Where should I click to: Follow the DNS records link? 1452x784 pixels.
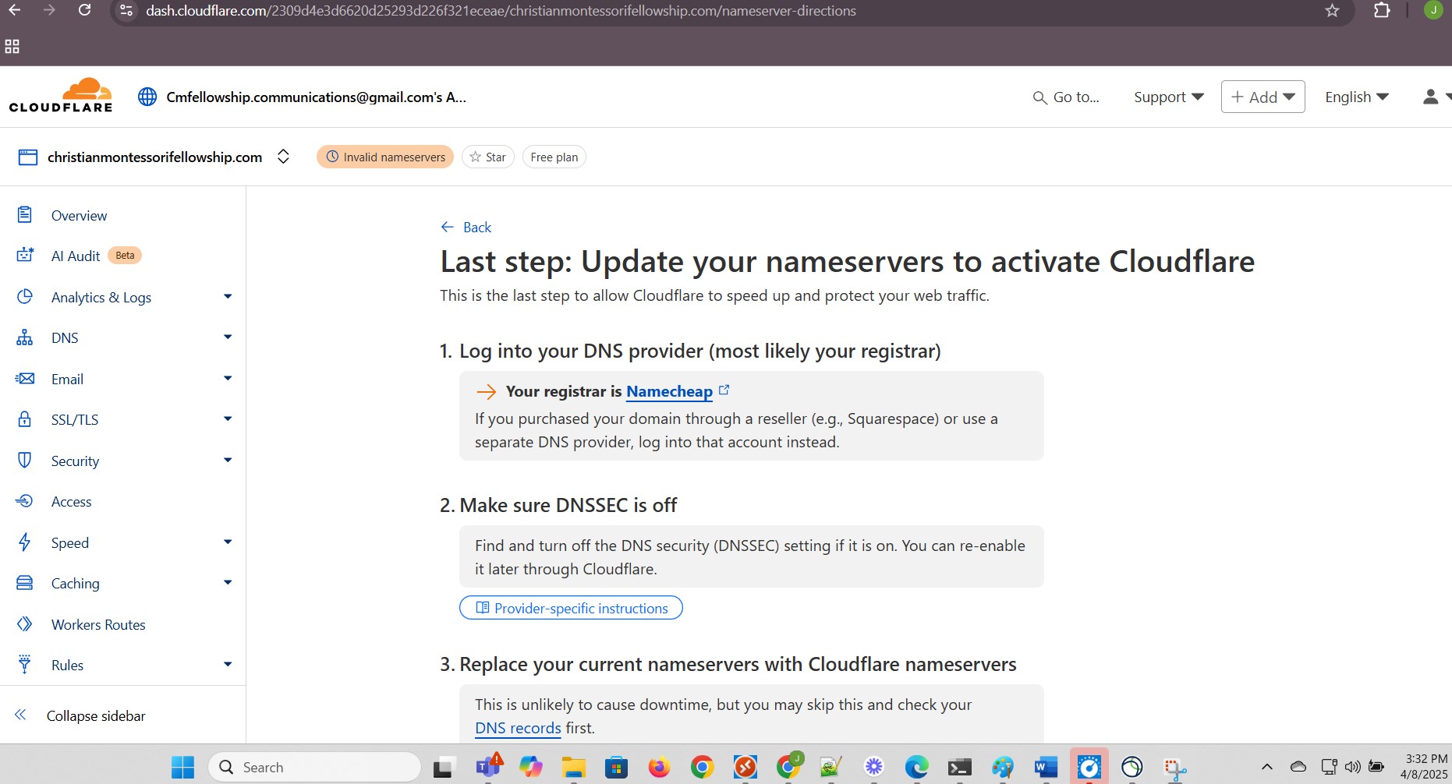[518, 728]
